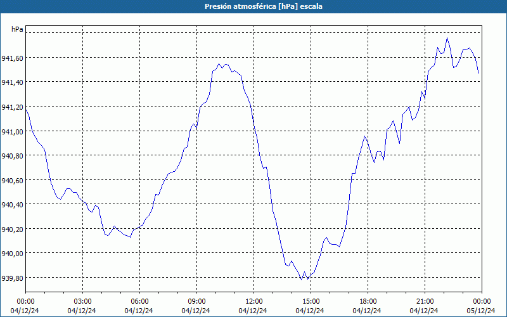Click the 15:00 time label
The height and width of the screenshot is (317, 507).
pyautogui.click(x=311, y=302)
